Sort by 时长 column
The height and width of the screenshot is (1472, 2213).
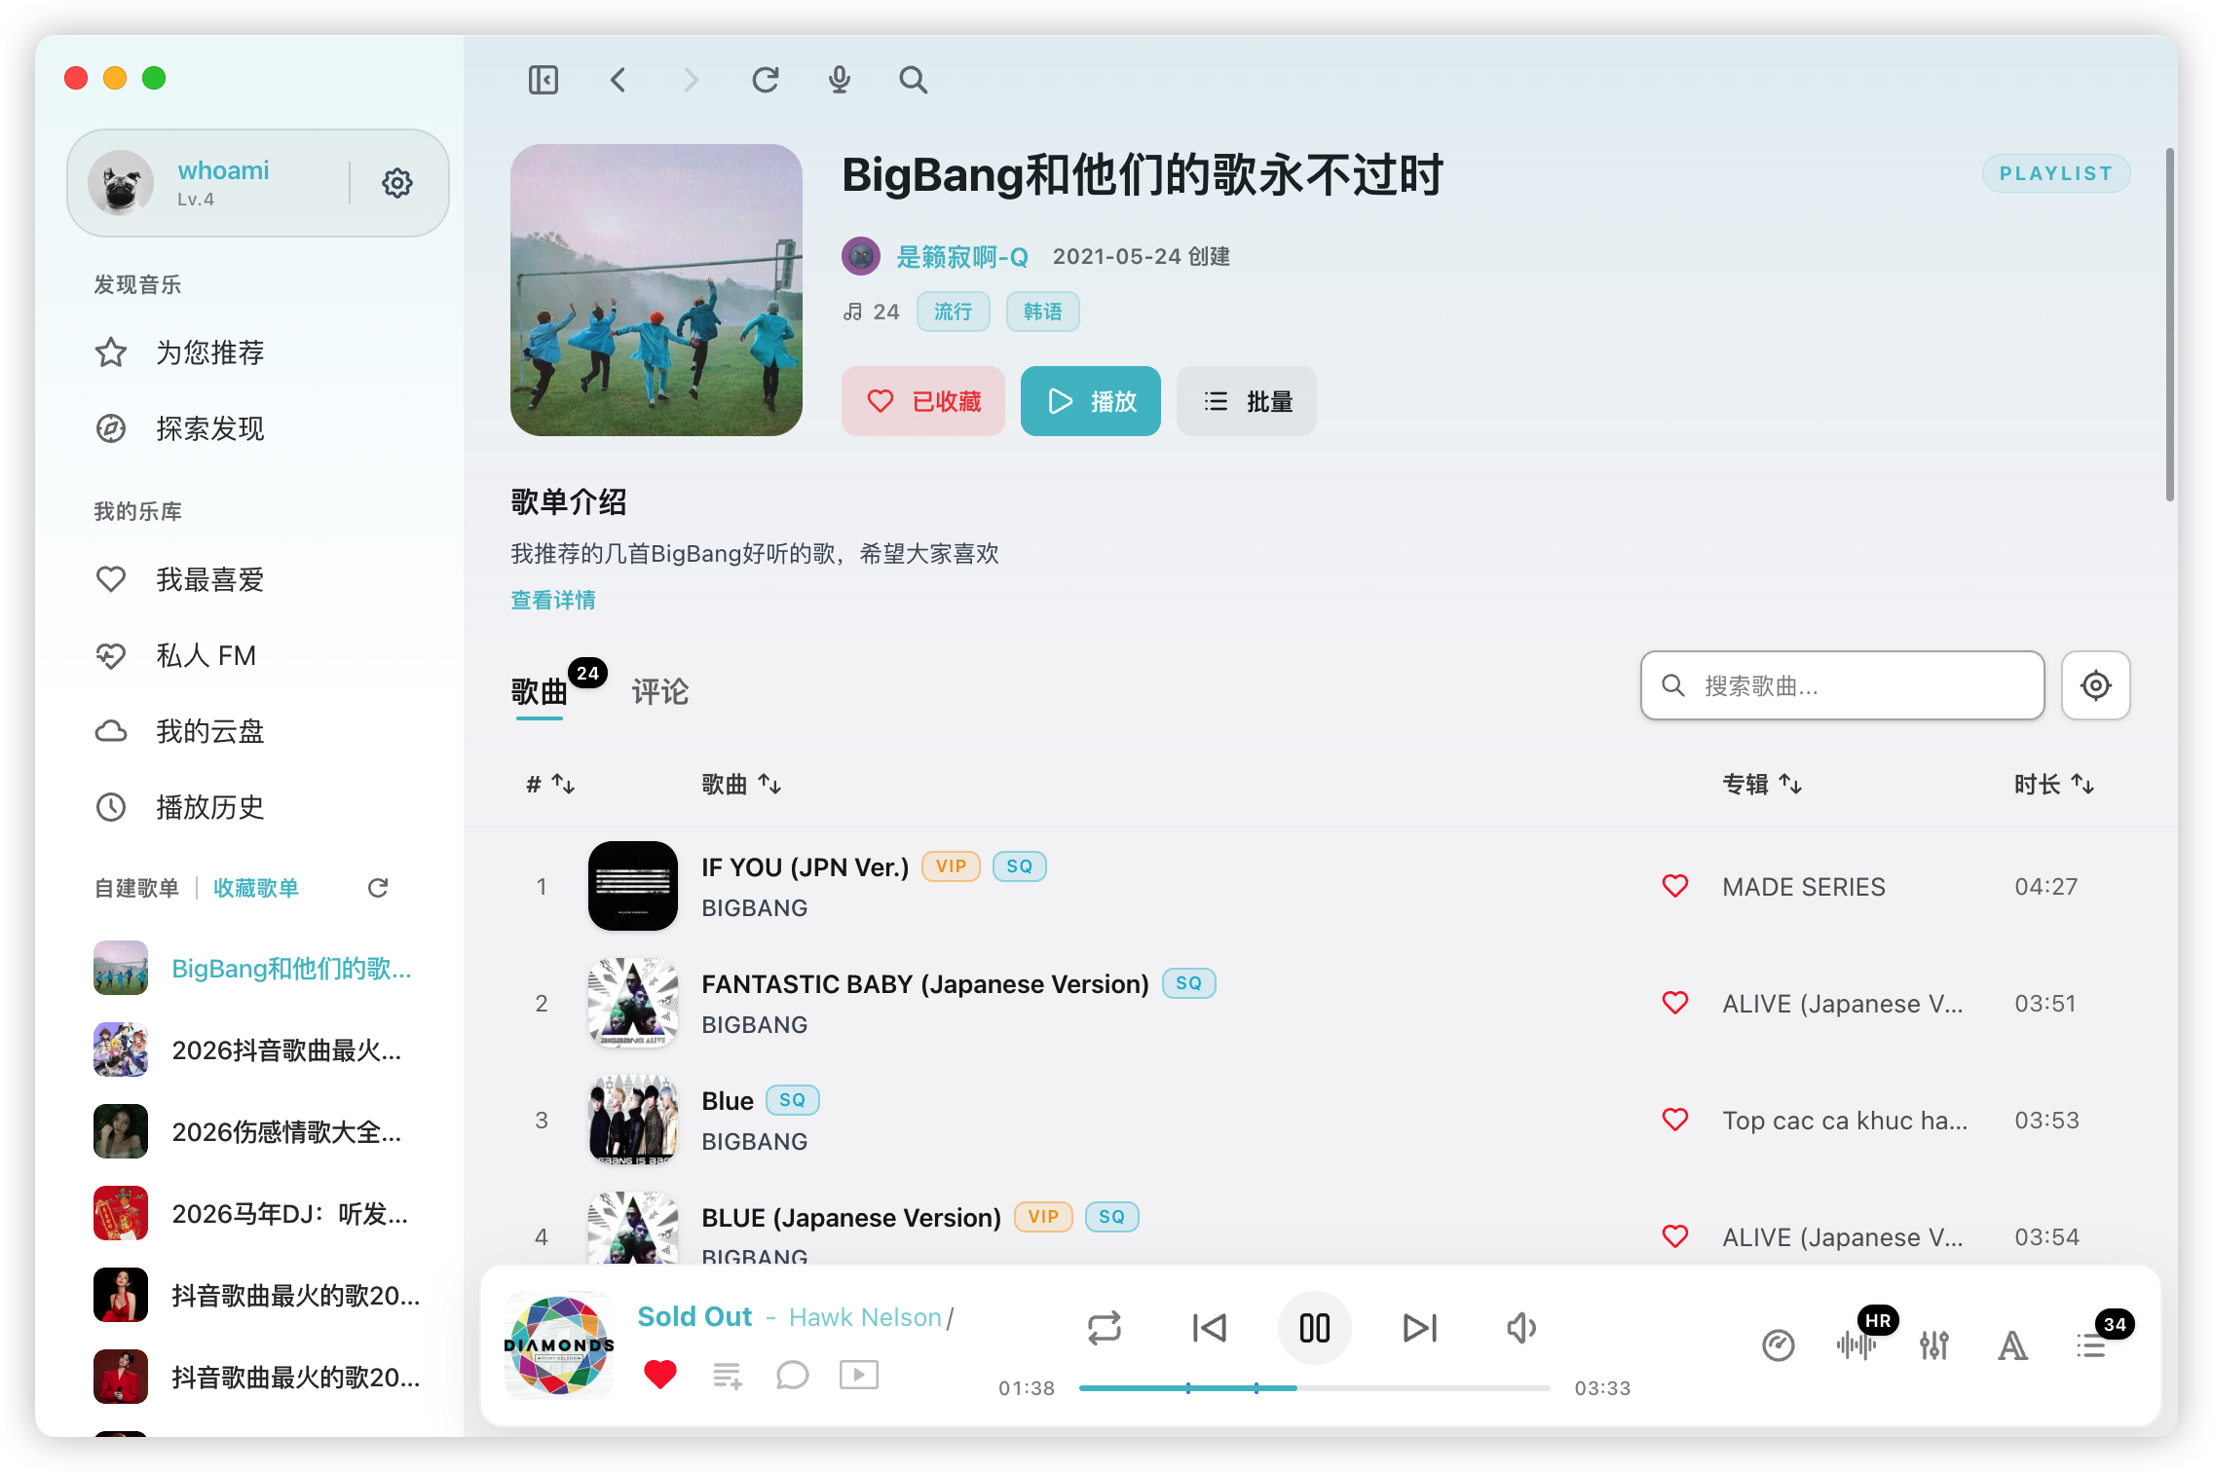(x=2054, y=784)
